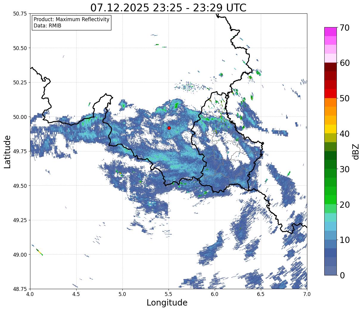Screen dimensions: 363x310
Task: Click the bright red swatch just above 50 dBZ
Action: coord(331,94)
